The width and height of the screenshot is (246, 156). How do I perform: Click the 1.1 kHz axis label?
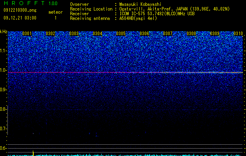pyautogui.click(x=4, y=51)
